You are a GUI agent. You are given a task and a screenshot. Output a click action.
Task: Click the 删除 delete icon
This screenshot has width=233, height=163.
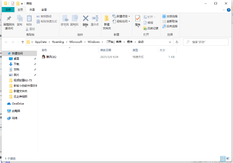coord(85,19)
